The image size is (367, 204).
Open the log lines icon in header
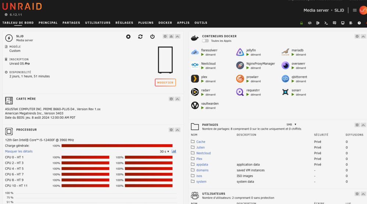coord(351,23)
